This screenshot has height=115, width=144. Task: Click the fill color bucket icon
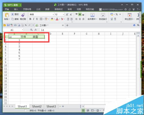pyautogui.click(x=52, y=19)
